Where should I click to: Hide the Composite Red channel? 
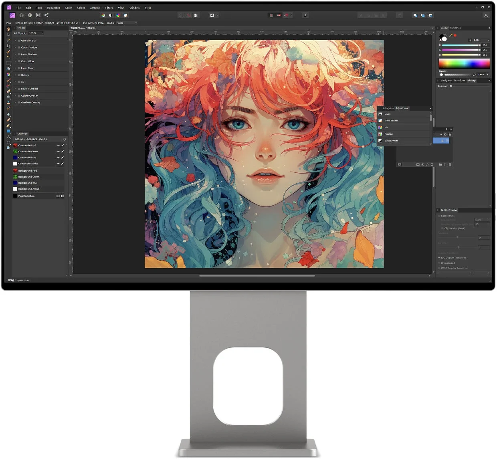point(58,146)
